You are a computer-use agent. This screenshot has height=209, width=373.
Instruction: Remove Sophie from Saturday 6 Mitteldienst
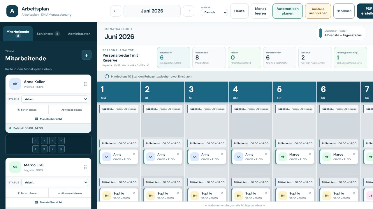(x=354, y=193)
